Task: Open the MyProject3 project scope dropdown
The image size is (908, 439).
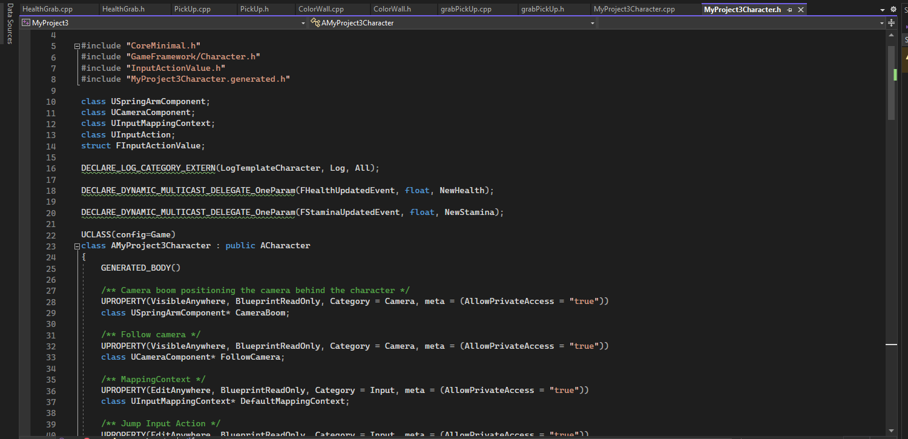Action: (x=163, y=23)
